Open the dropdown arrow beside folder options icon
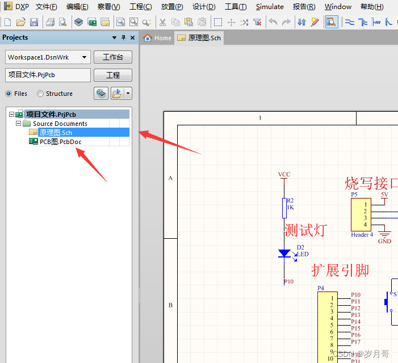The height and width of the screenshot is (363, 398). click(128, 94)
